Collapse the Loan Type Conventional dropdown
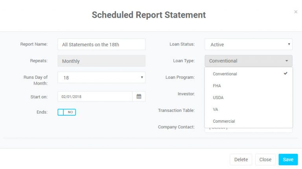 click(x=249, y=61)
